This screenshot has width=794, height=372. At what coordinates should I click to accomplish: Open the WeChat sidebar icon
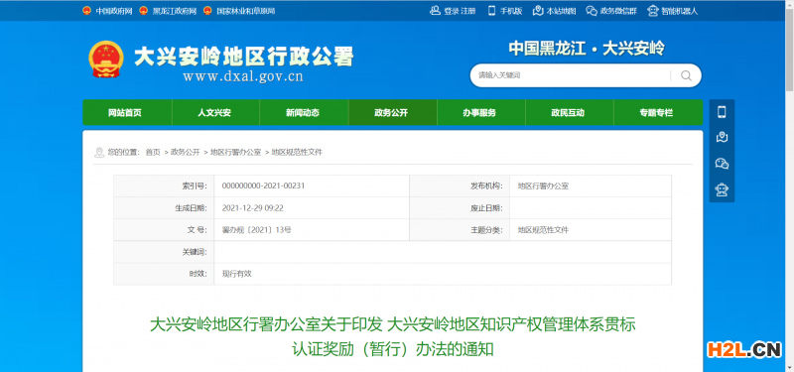click(722, 164)
